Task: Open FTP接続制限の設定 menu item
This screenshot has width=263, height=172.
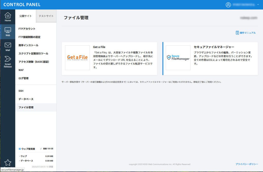Action: tap(29, 37)
